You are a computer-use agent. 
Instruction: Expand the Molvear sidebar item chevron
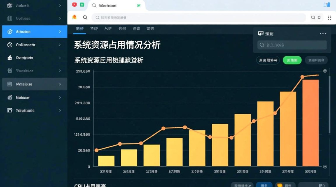tap(60, 97)
